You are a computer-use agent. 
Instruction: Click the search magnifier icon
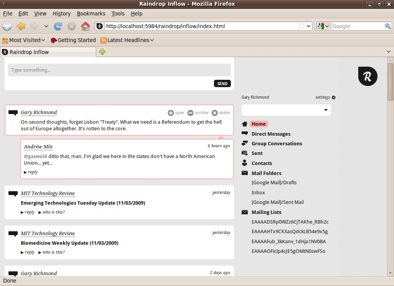(388, 26)
